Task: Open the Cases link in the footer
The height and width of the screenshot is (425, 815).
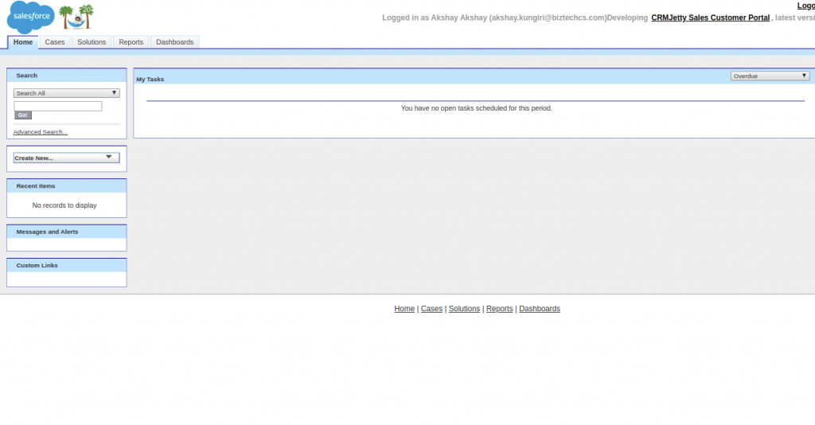Action: [x=431, y=309]
